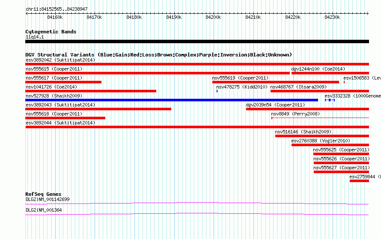This screenshot has width=381, height=239.
Task: Open the dgv1244n100 (Coe2014) variant label
Action: (x=318, y=69)
